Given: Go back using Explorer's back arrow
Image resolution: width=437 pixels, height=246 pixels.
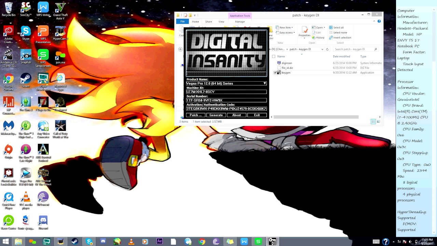Looking at the screenshot, I should click(181, 49).
